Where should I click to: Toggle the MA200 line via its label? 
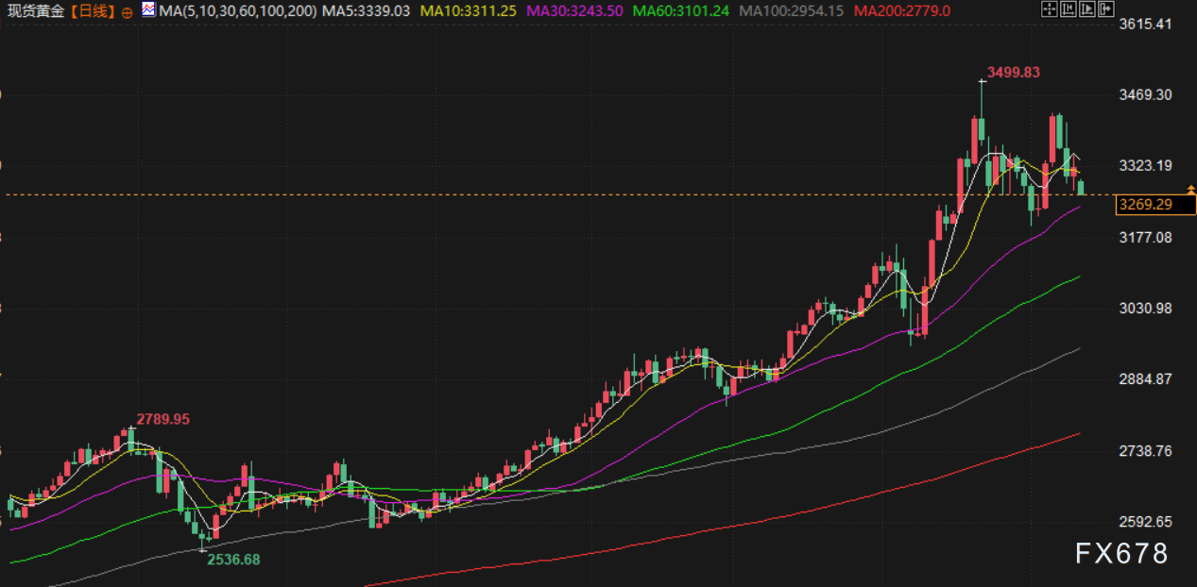coord(901,11)
